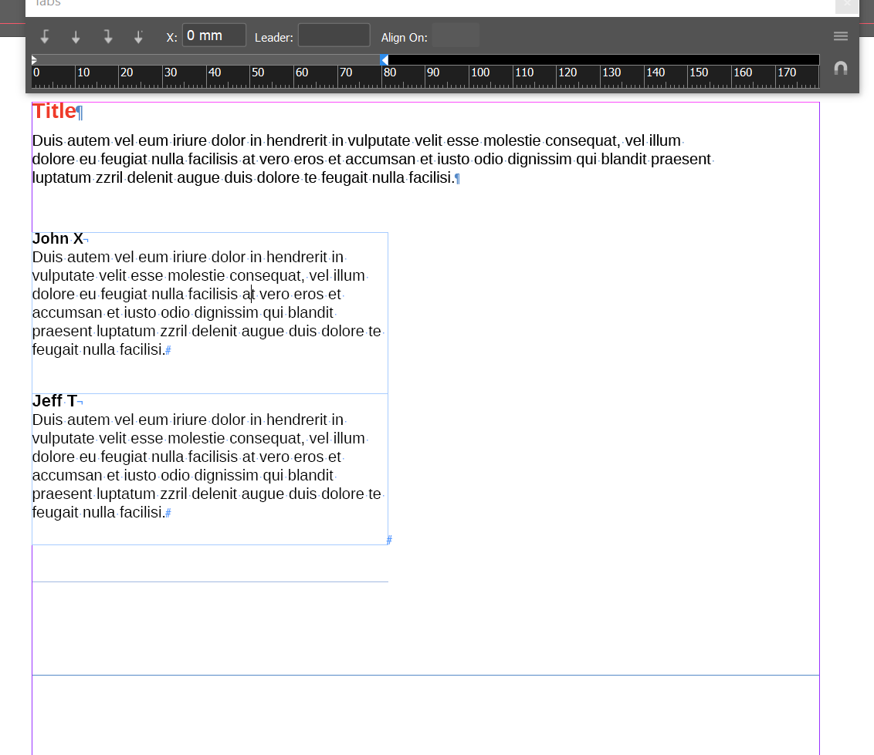Select the left-justified tab alignment icon
874x755 pixels.
[44, 35]
